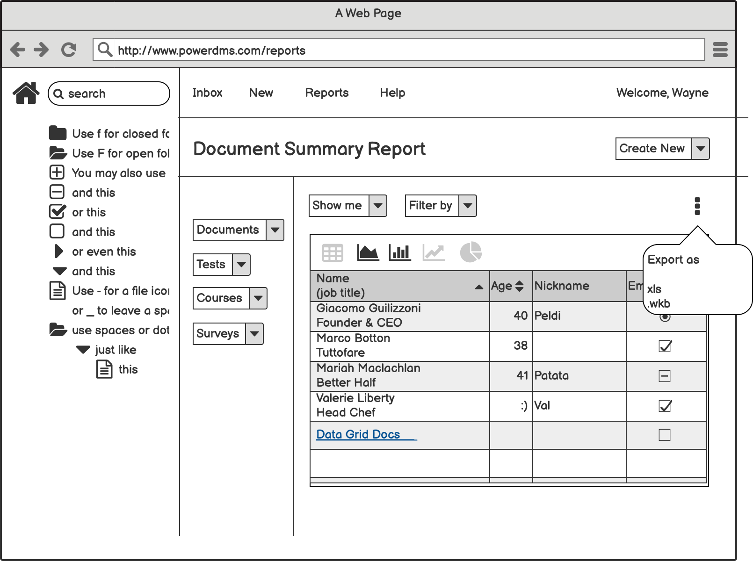The width and height of the screenshot is (753, 561).
Task: Click the 'Peldi' nickname cell
Action: tap(579, 316)
